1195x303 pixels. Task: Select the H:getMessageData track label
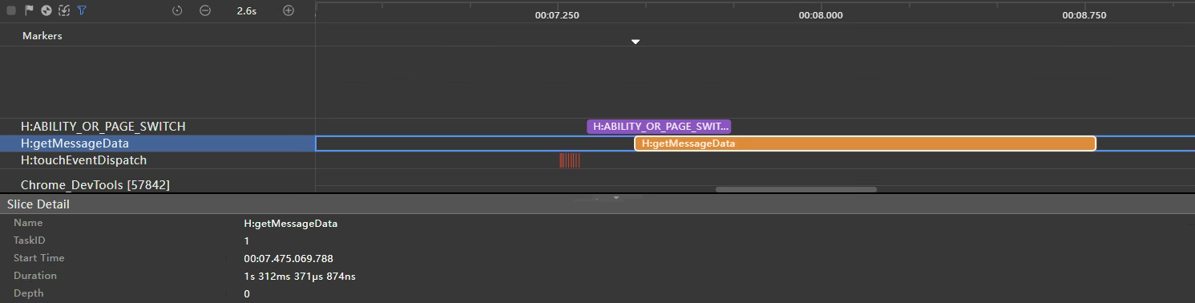[75, 143]
